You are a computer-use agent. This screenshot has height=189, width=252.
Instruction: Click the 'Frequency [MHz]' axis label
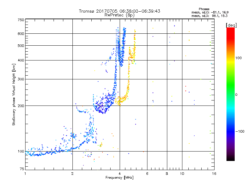pos(119,178)
